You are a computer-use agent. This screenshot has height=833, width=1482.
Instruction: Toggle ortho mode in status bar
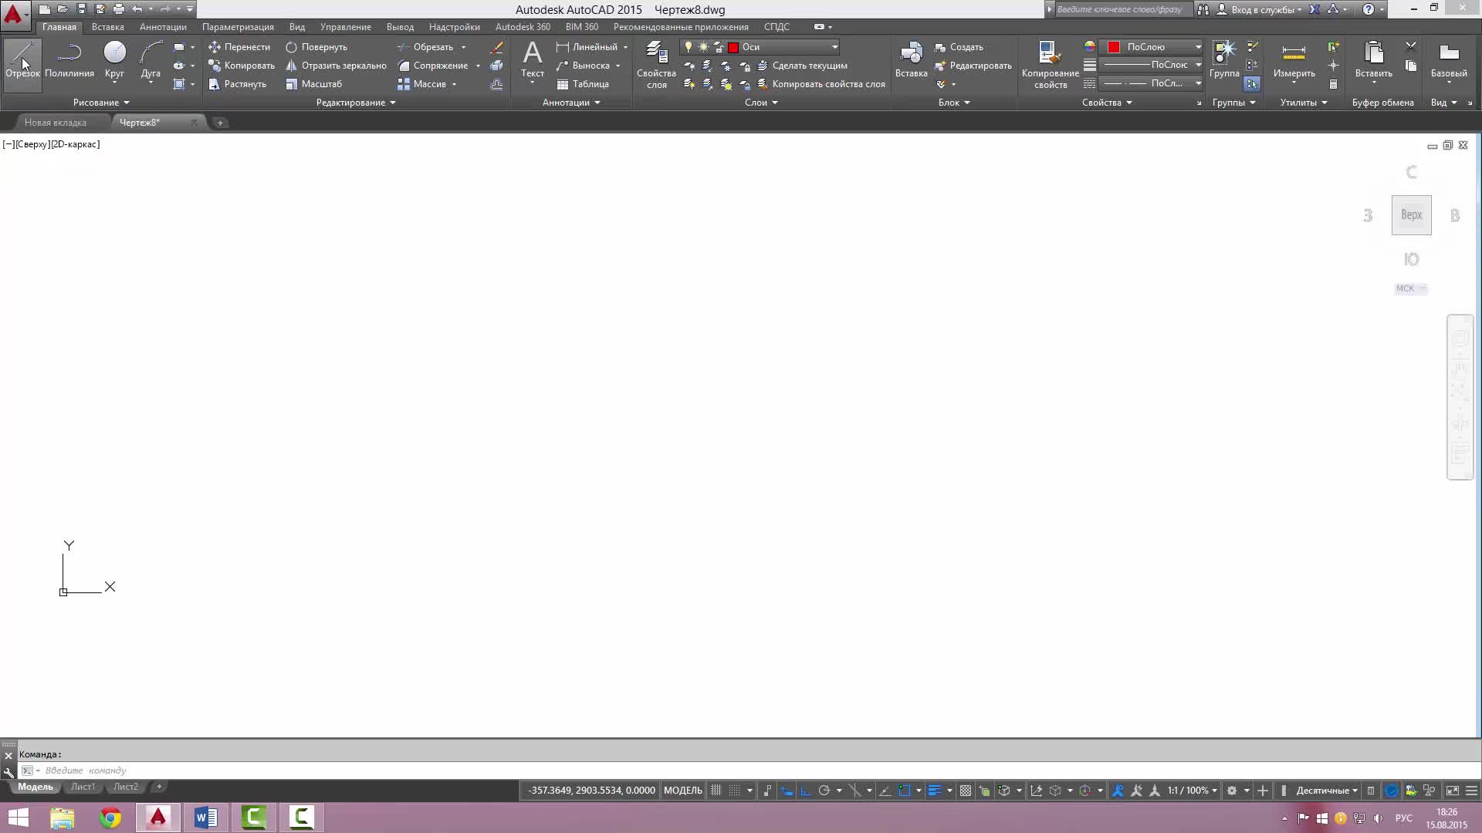(806, 791)
